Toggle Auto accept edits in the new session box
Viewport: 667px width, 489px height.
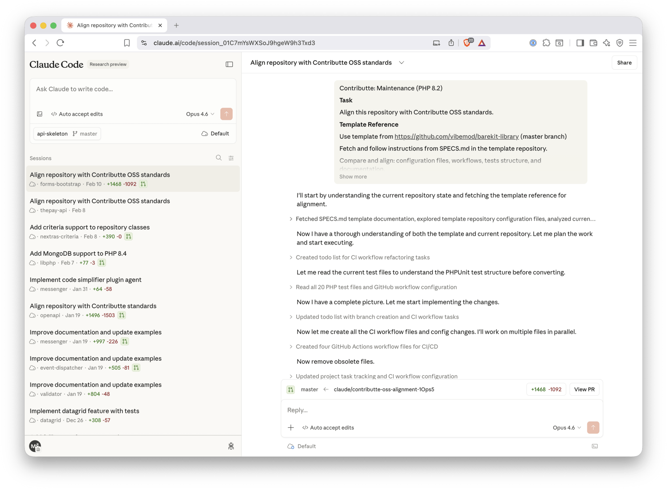[x=77, y=114]
